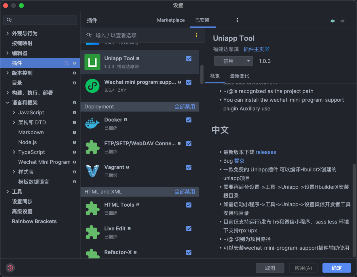This screenshot has height=277, width=357.
Task: Open the releases link in description
Action: [266, 152]
